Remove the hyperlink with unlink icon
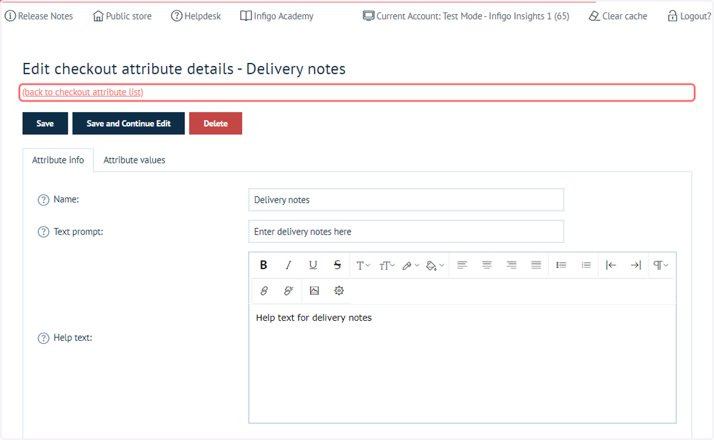714x440 pixels. coord(289,291)
